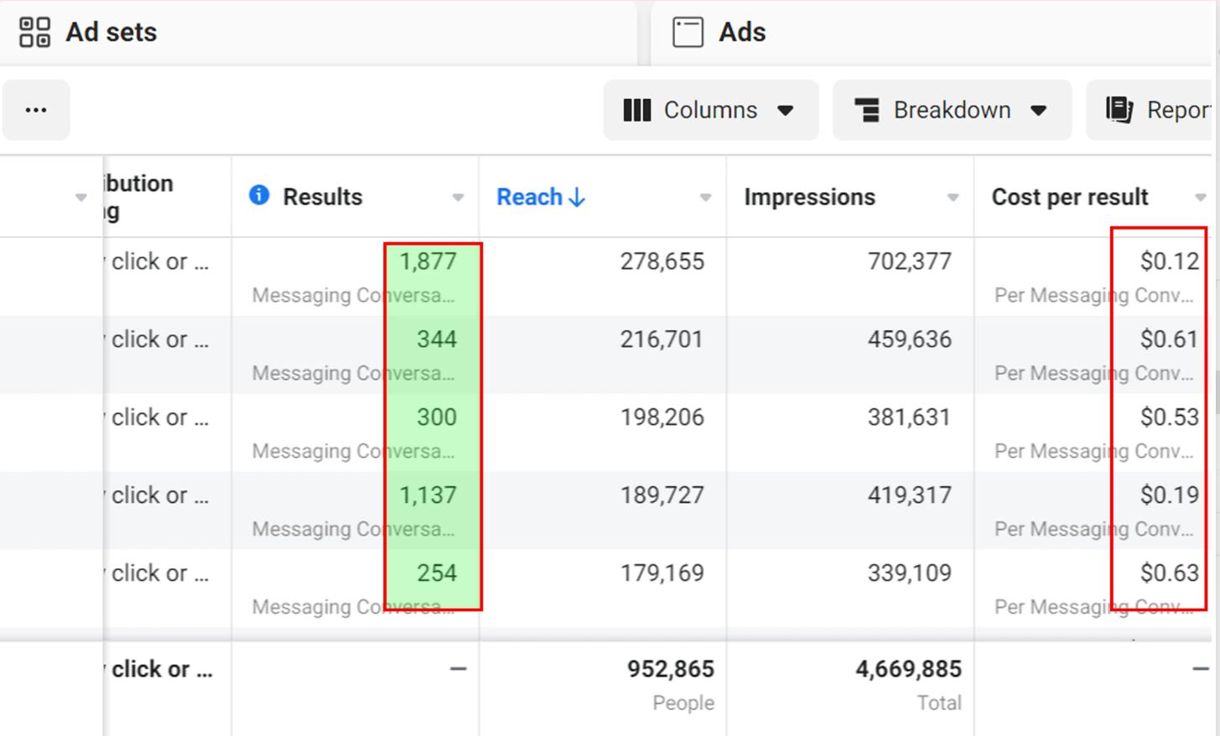The image size is (1220, 736).
Task: Click the Breakdown stacked-lines icon
Action: pyautogui.click(x=867, y=111)
